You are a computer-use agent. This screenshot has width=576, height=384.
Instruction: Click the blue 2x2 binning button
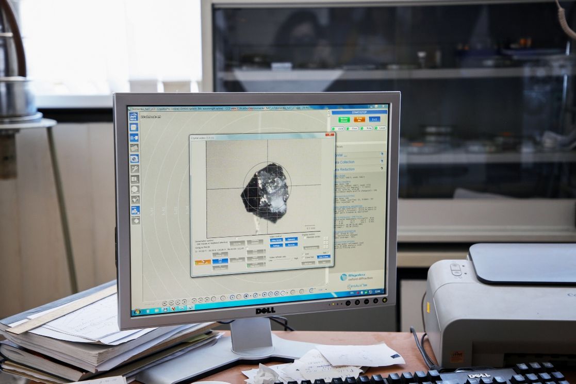(375, 119)
